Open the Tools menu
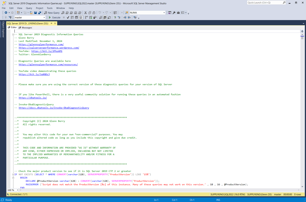Image resolution: width=306 pixels, height=202 pixels. (x=50, y=8)
